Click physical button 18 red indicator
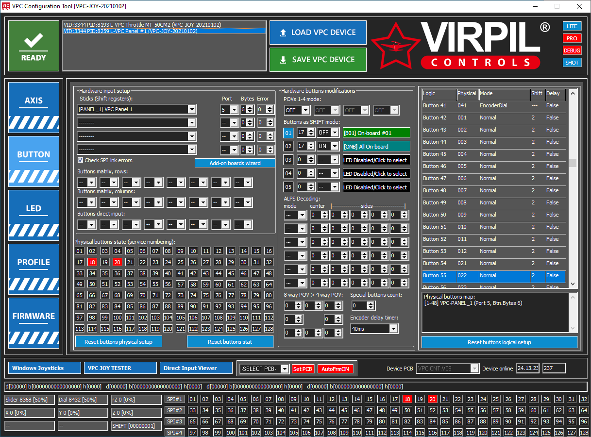Image resolution: width=591 pixels, height=437 pixels. [x=92, y=262]
